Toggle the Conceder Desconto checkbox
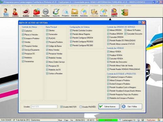Viewport: 163px width, 122px height. (x=126, y=34)
